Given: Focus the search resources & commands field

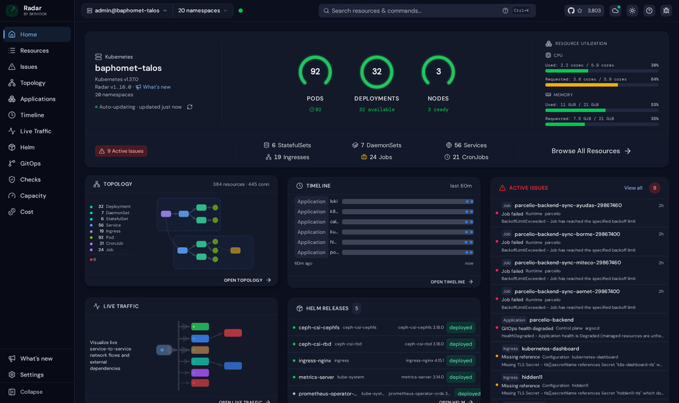Looking at the screenshot, I should (427, 11).
